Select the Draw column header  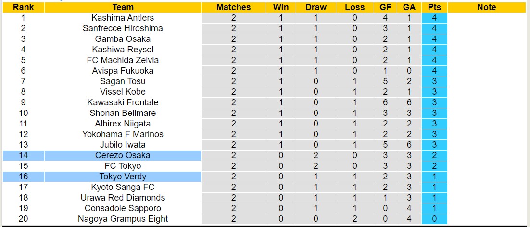click(x=315, y=7)
